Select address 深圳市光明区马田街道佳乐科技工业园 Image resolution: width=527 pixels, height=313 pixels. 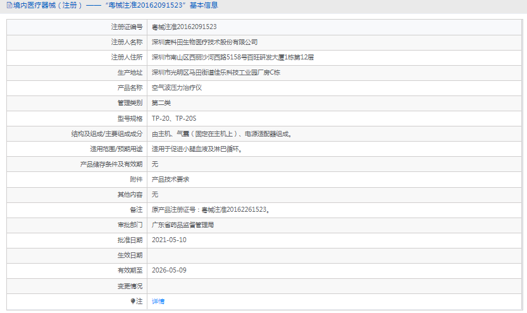tap(205, 73)
